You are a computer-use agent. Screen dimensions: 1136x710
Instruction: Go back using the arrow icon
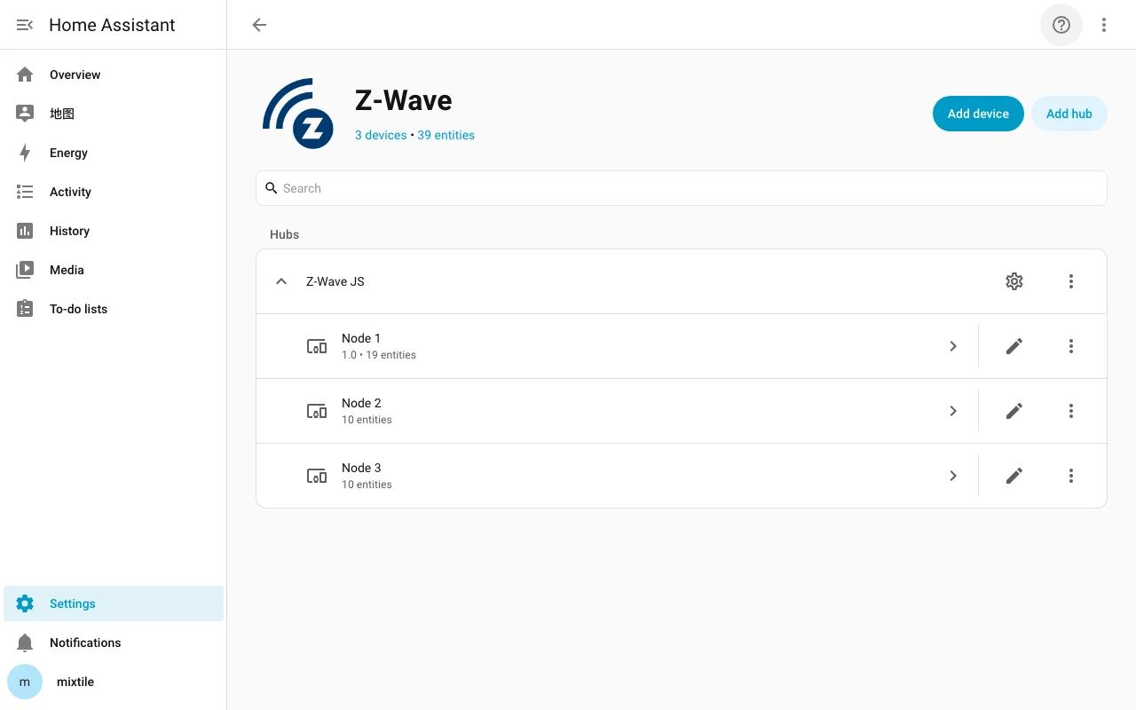click(259, 25)
